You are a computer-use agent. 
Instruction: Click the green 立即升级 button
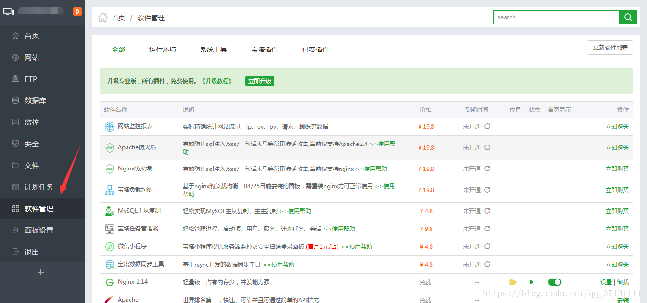[260, 81]
